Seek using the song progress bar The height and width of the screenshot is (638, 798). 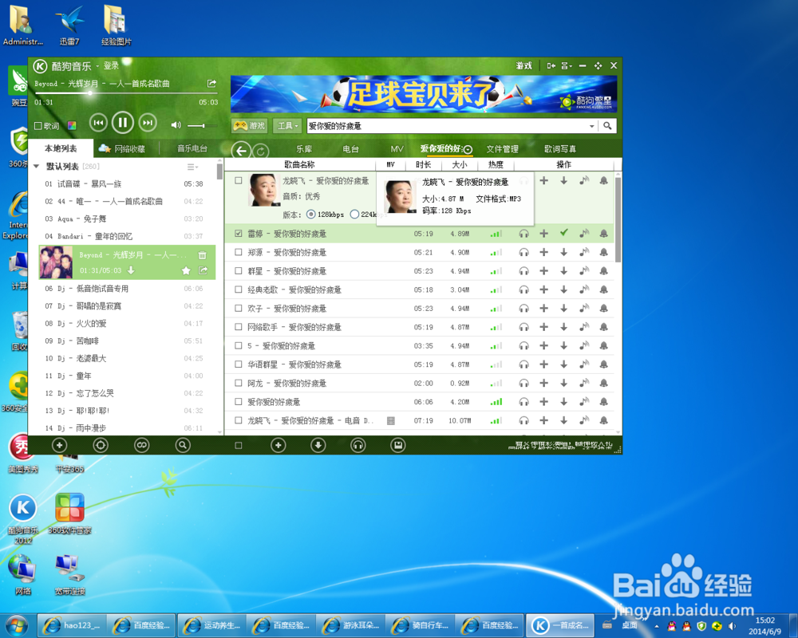(126, 93)
